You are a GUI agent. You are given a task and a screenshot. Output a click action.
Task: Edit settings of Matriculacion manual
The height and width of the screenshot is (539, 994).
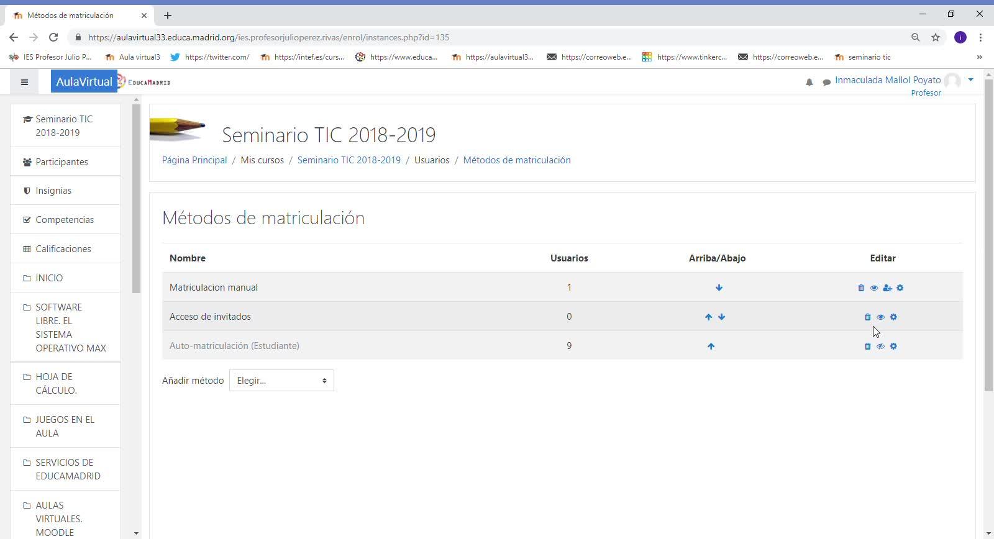[x=900, y=288]
